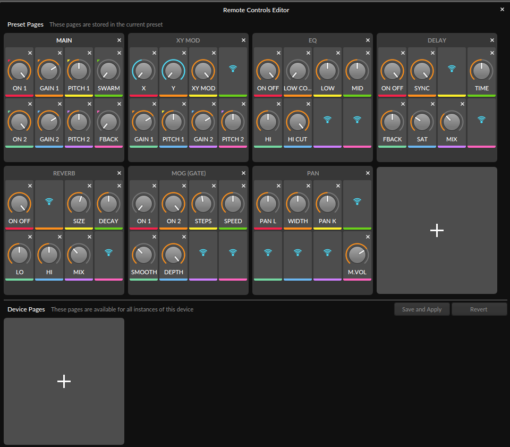Click the Revert button
This screenshot has height=447, width=510.
[x=479, y=309]
